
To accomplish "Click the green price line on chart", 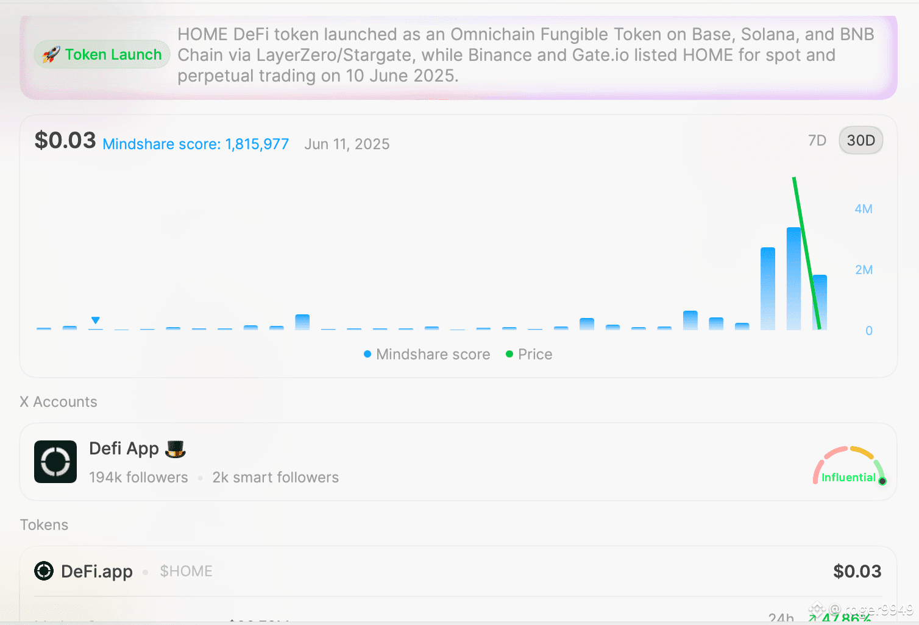I will point(806,253).
